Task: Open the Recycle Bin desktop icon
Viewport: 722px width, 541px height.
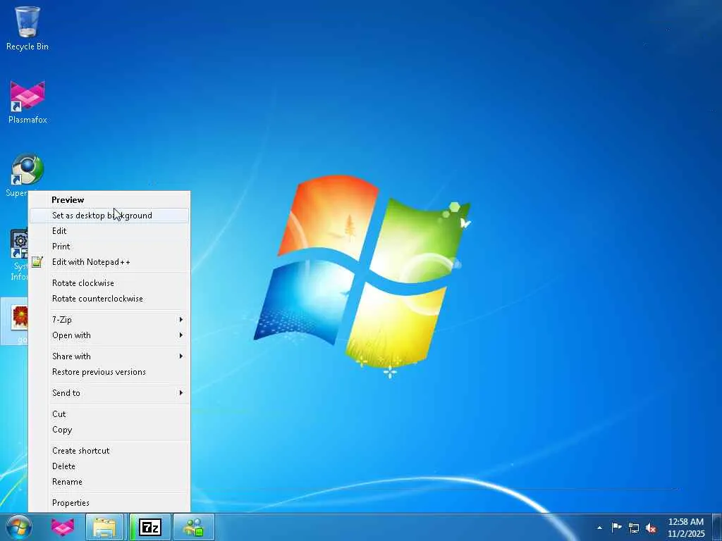Action: click(x=27, y=28)
